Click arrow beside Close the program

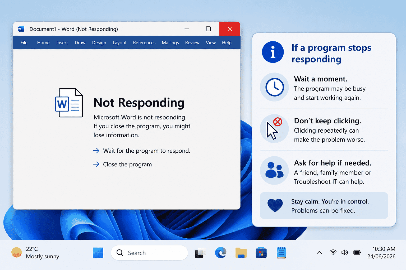pyautogui.click(x=96, y=164)
